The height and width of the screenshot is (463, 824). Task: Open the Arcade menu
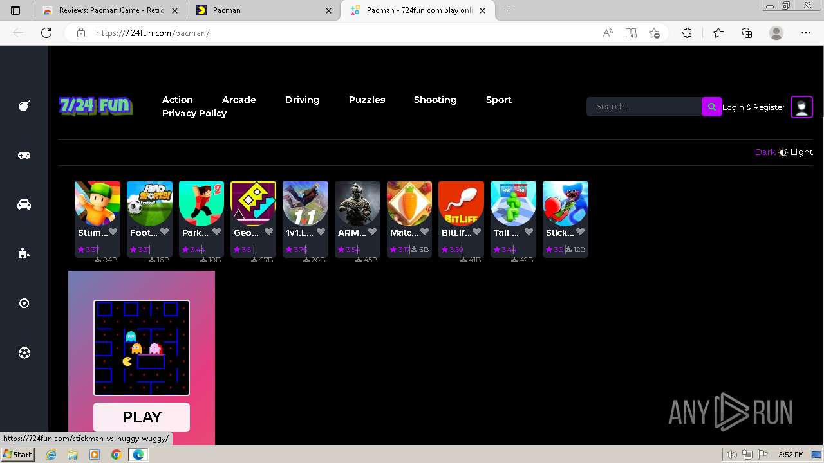coord(239,100)
